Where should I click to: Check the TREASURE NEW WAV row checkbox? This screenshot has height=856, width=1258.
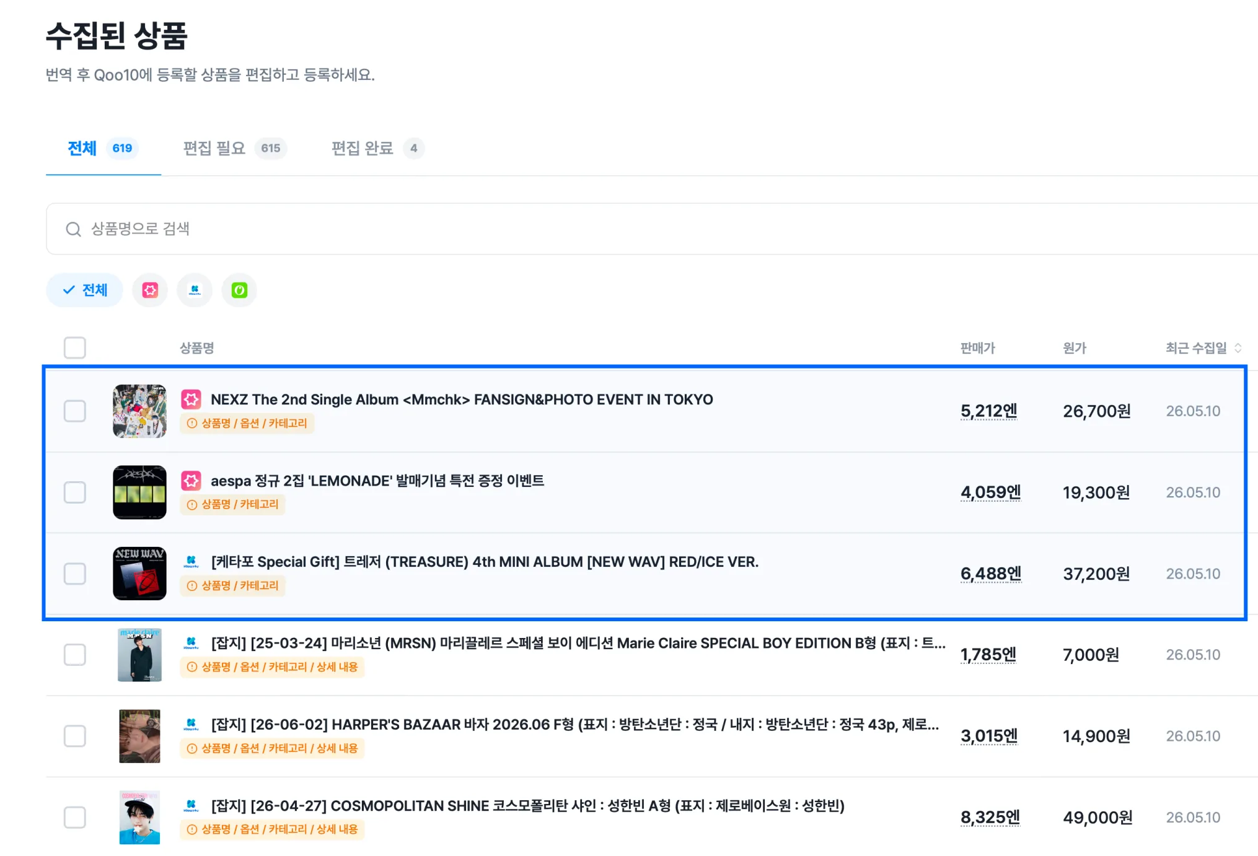75,574
